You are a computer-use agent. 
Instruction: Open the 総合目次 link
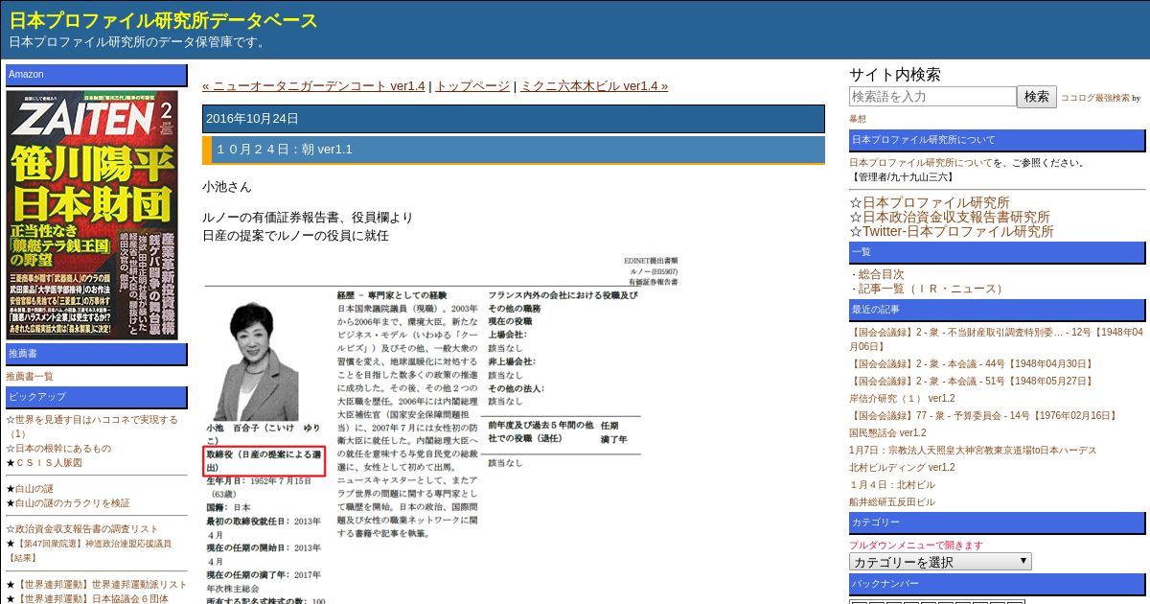pyautogui.click(x=881, y=274)
